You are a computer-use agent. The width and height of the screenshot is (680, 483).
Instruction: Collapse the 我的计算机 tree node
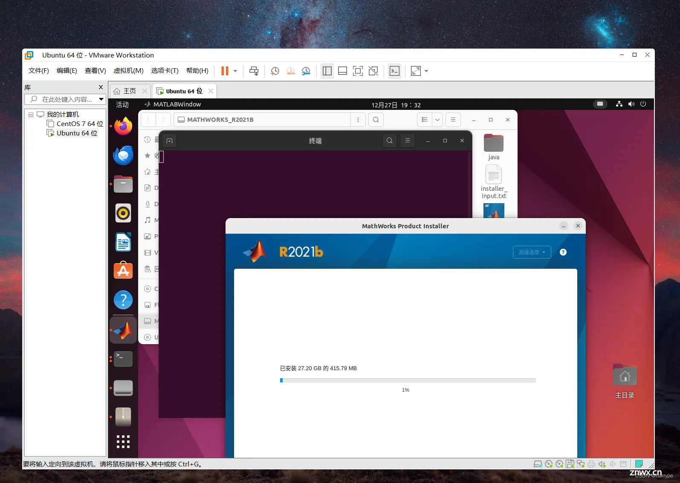pos(31,115)
